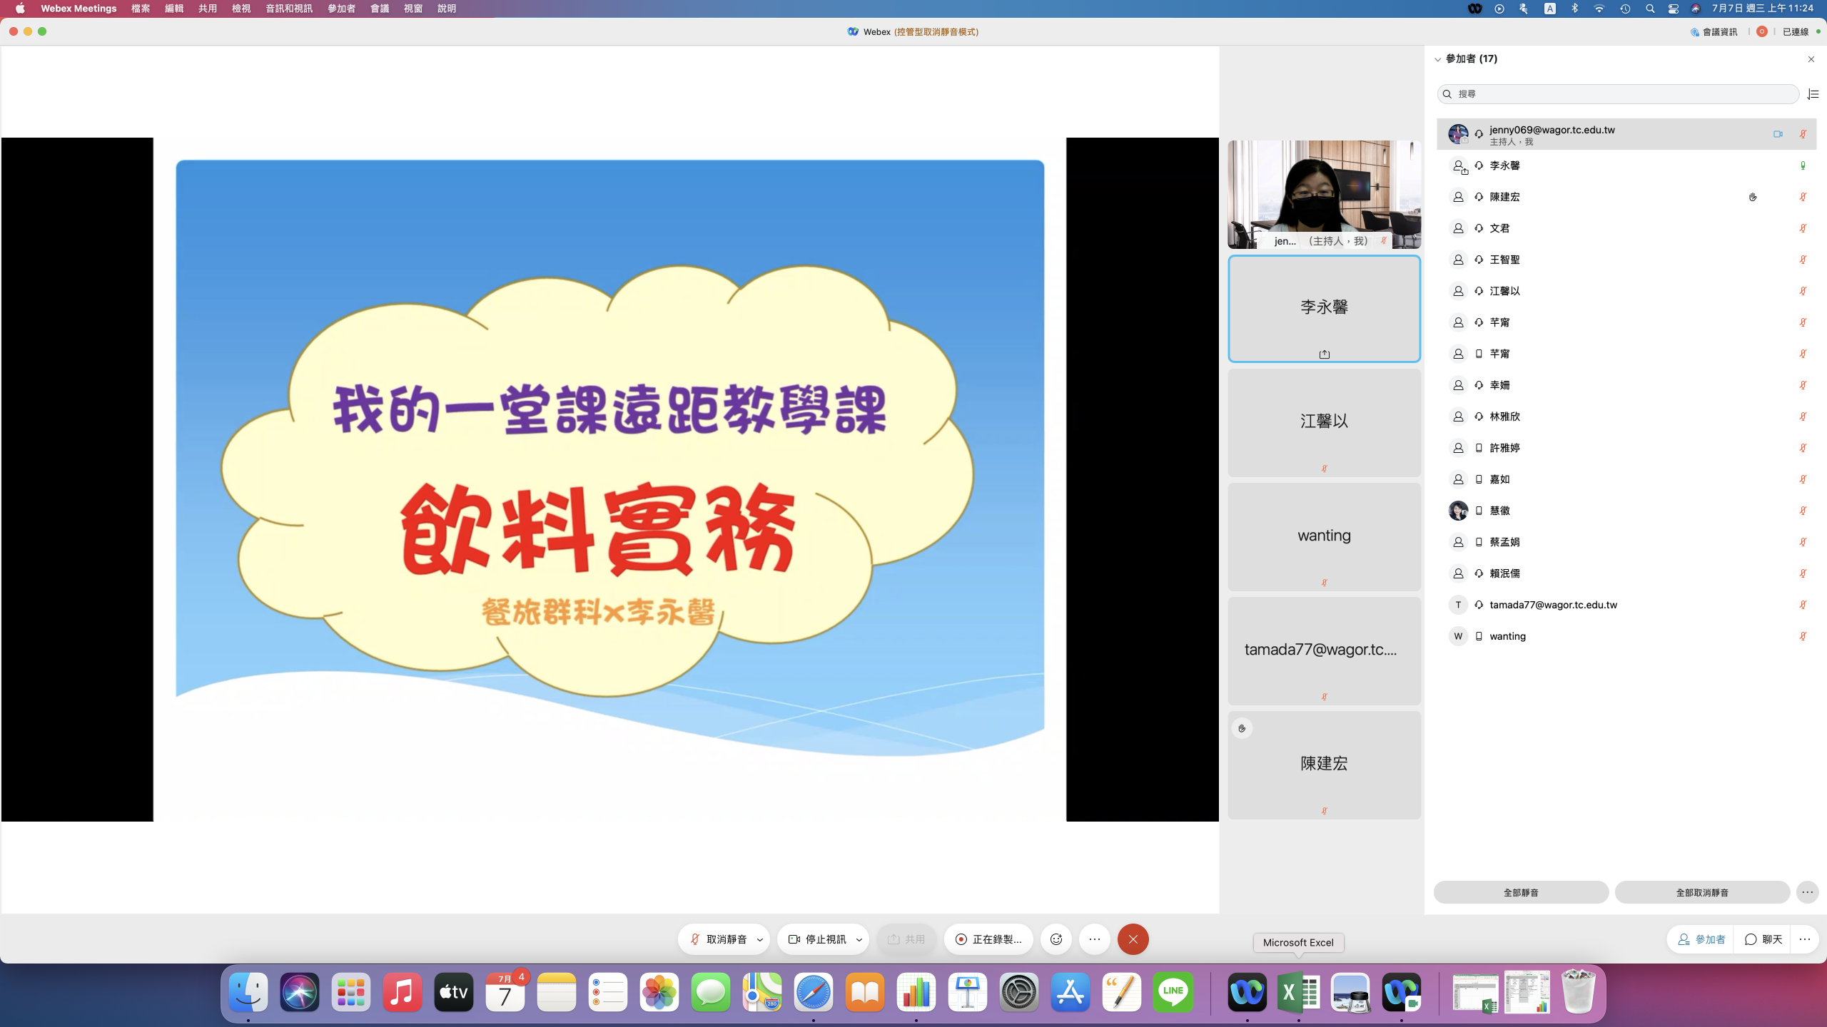Viewport: 1827px width, 1027px height.
Task: Click the recording status button
Action: (x=988, y=939)
